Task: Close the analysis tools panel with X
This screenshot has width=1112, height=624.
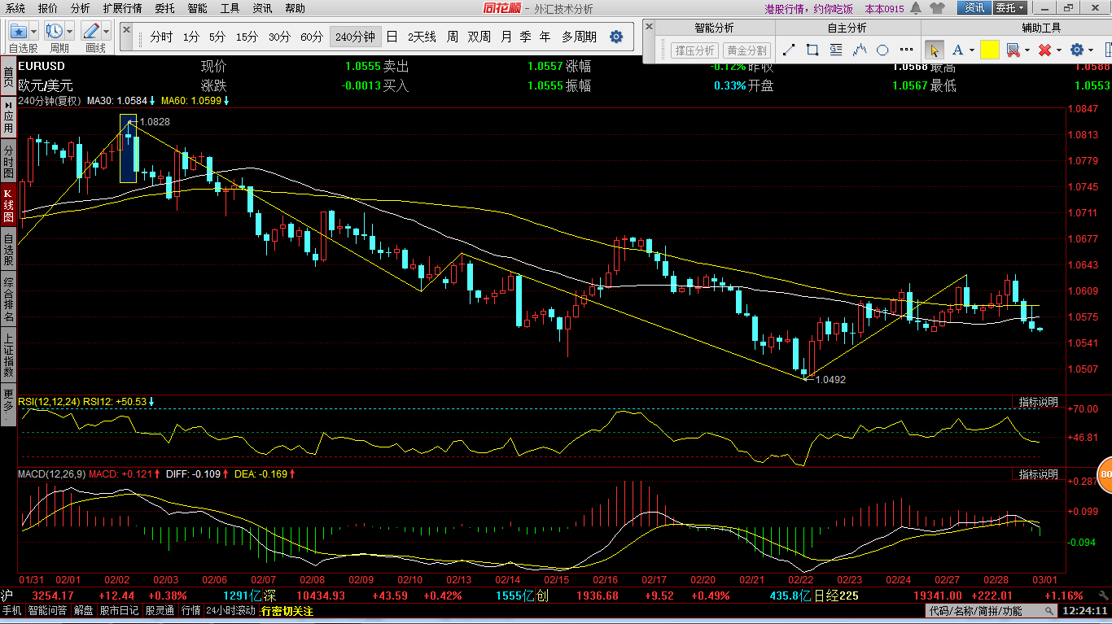Action: click(x=649, y=26)
